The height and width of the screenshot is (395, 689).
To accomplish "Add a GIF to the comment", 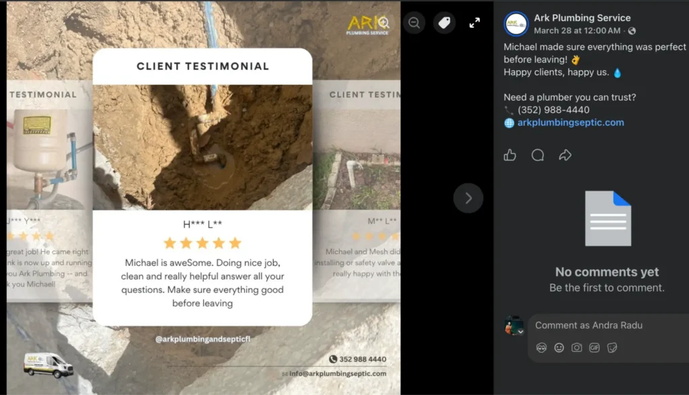I will 594,347.
